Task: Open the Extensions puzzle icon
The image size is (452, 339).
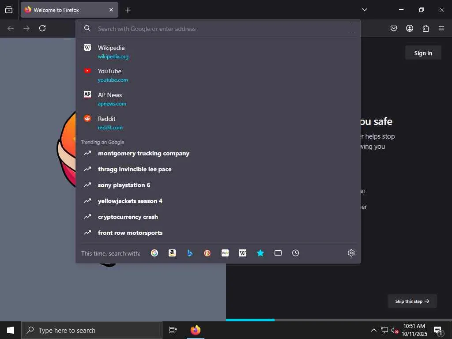Action: [x=426, y=28]
